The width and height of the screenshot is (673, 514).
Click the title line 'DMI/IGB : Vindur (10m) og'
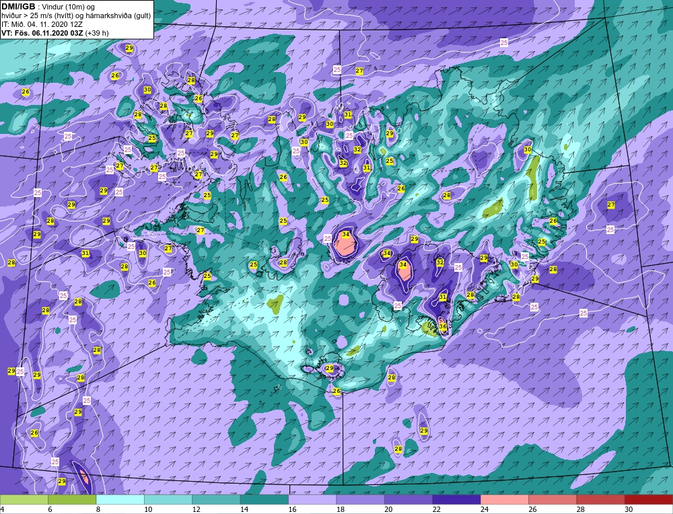pyautogui.click(x=48, y=7)
